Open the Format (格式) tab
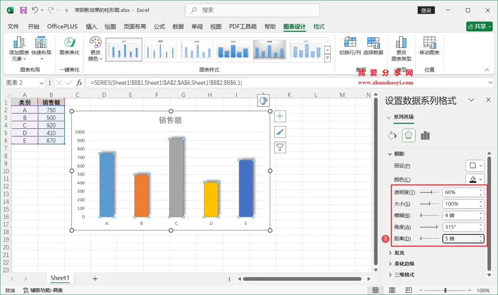 319,27
